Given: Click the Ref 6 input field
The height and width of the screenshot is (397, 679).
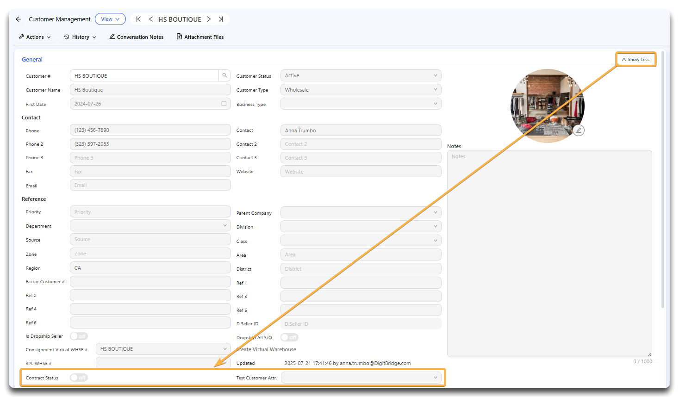Looking at the screenshot, I should [x=150, y=323].
